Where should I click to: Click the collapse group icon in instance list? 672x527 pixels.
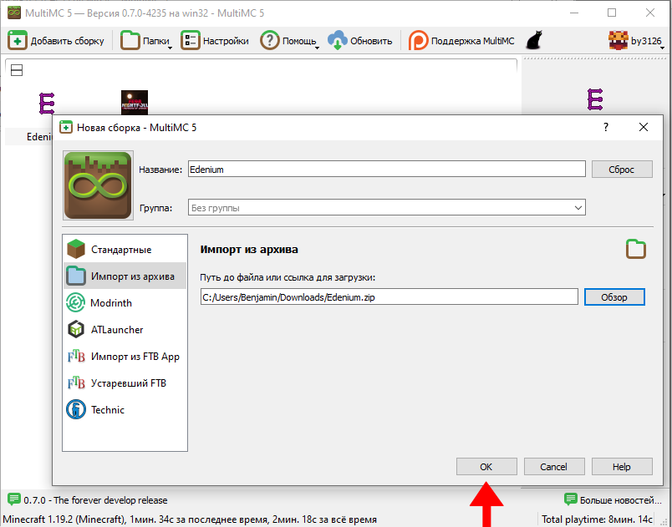pos(17,70)
